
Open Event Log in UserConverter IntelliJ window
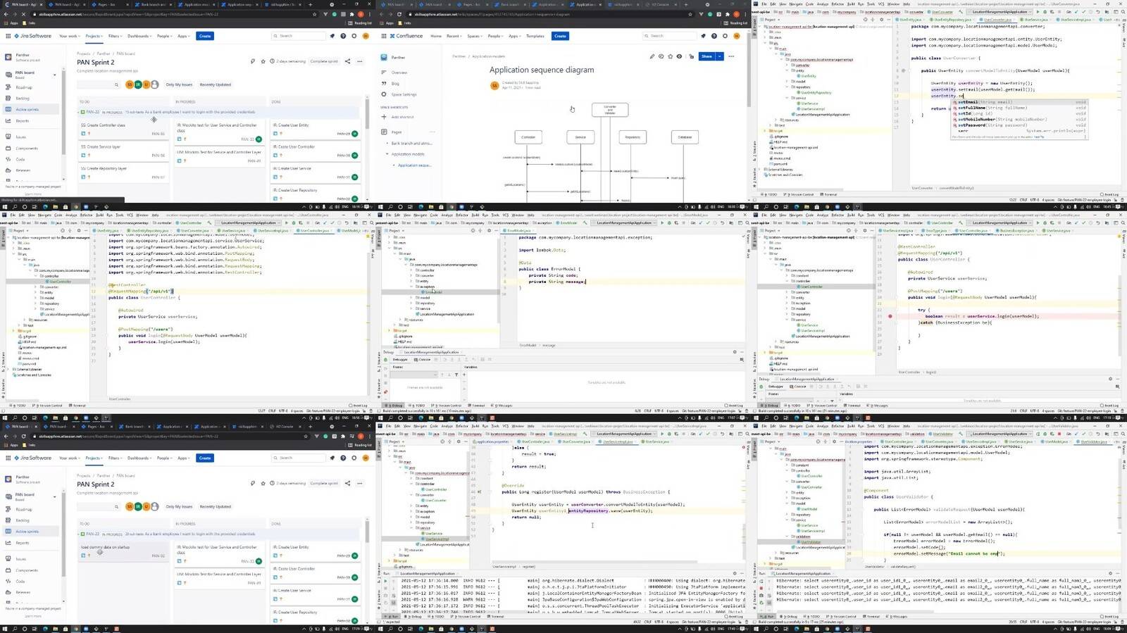pos(1110,194)
